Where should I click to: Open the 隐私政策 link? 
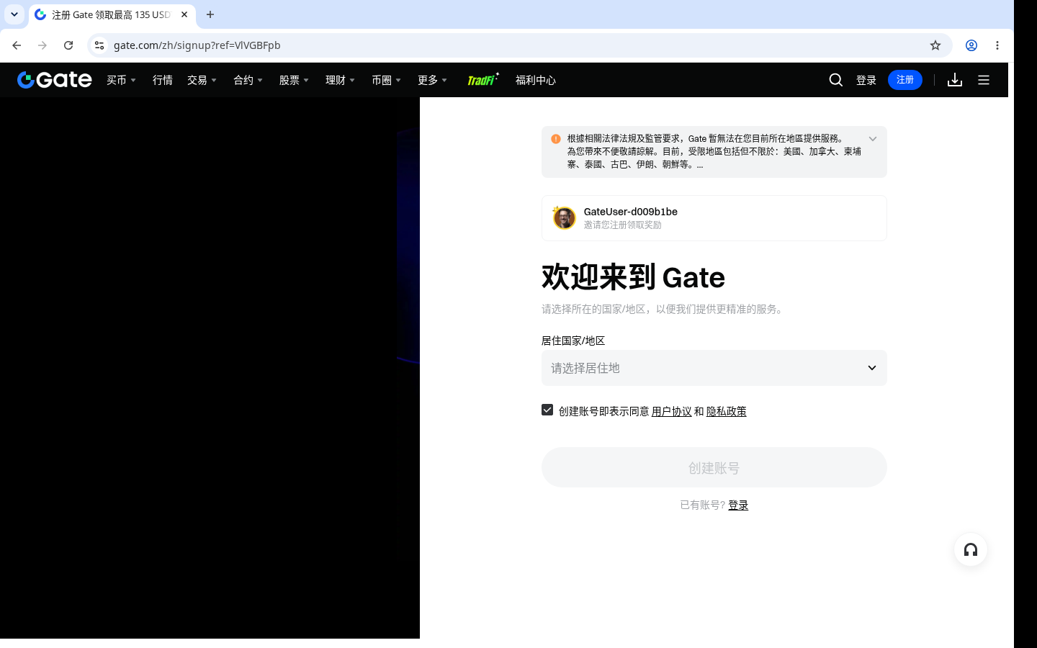[x=727, y=411]
